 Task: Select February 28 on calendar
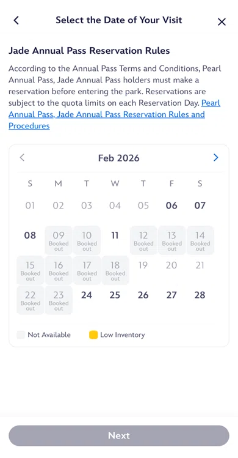point(200,295)
